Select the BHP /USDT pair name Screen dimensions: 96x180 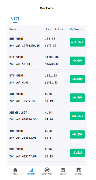click(x=16, y=39)
